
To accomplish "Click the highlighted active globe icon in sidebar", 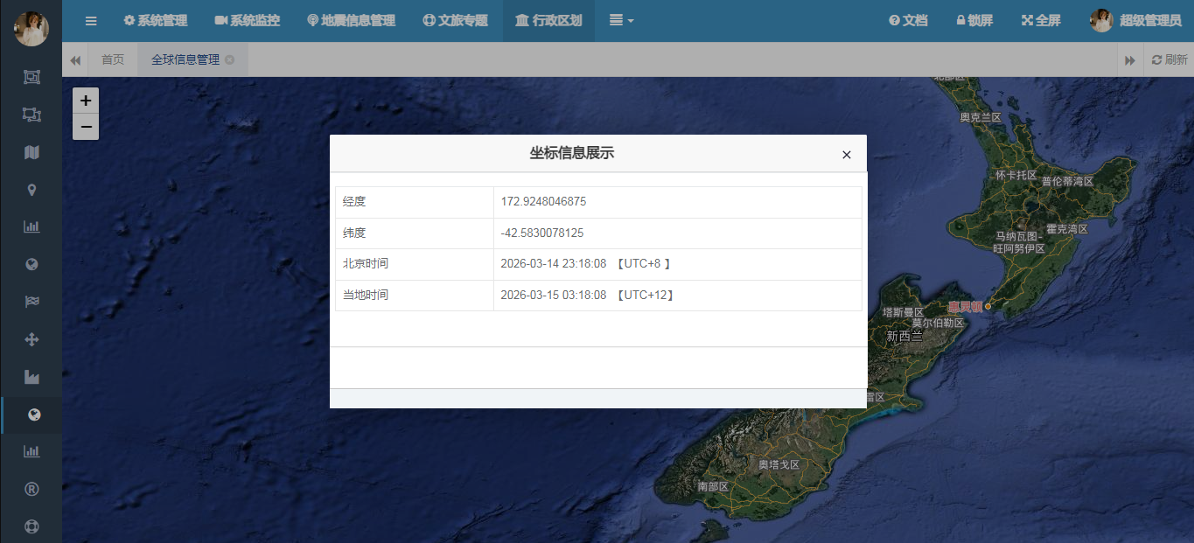I will coord(34,414).
